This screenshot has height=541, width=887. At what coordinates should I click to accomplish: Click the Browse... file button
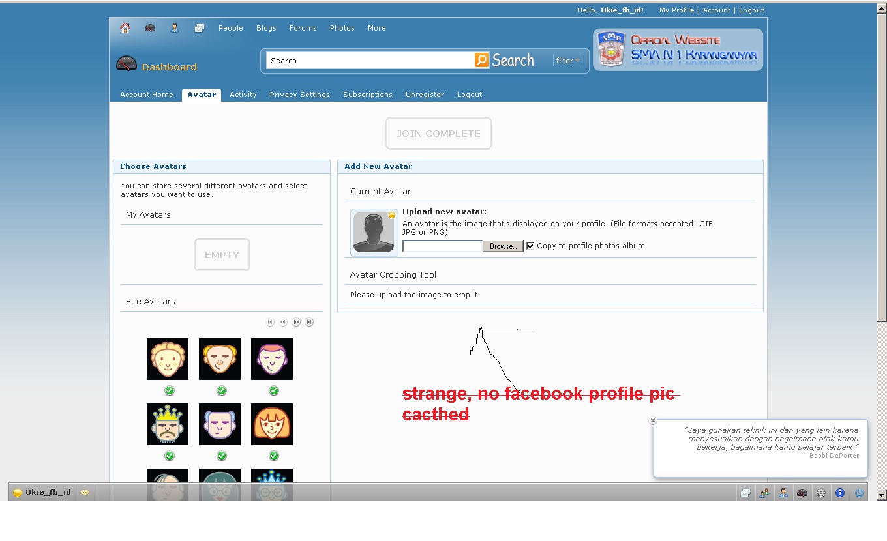503,246
